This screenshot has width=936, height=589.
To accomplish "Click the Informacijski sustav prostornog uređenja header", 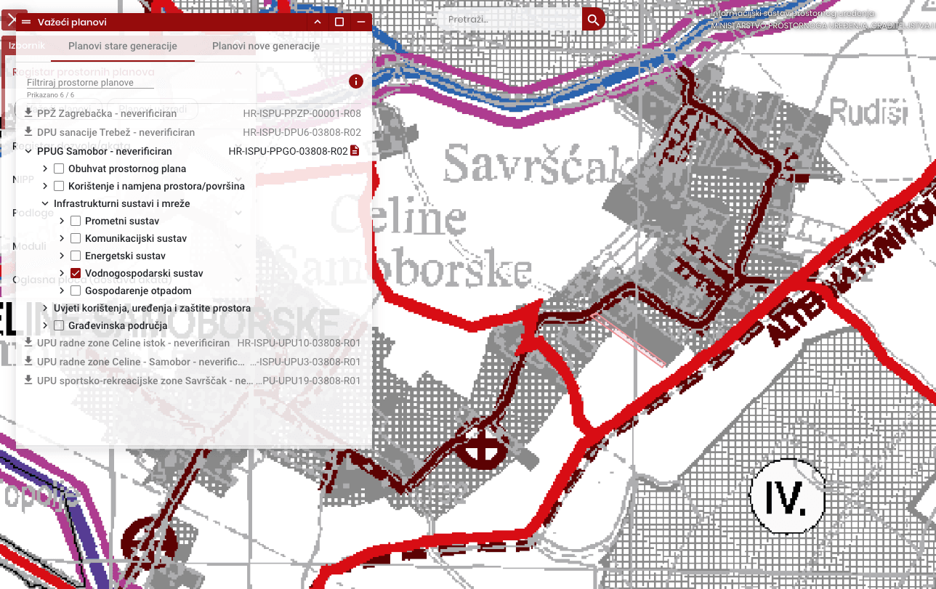I will (x=794, y=13).
